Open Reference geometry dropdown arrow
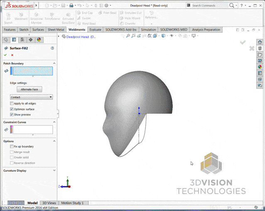Image resolution: width=265 pixels, height=211 pixels. pos(152,24)
